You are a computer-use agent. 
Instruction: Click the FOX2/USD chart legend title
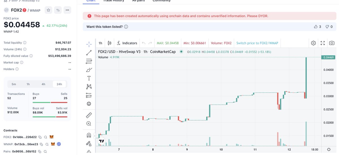tap(137, 52)
